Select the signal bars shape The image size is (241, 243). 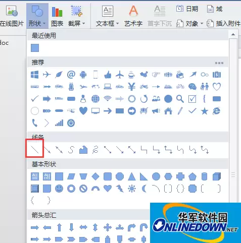[x=59, y=123]
